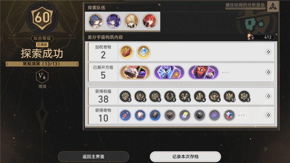The image size is (290, 163).
Task: Open the purple equation with red mask
Action: 204,72
